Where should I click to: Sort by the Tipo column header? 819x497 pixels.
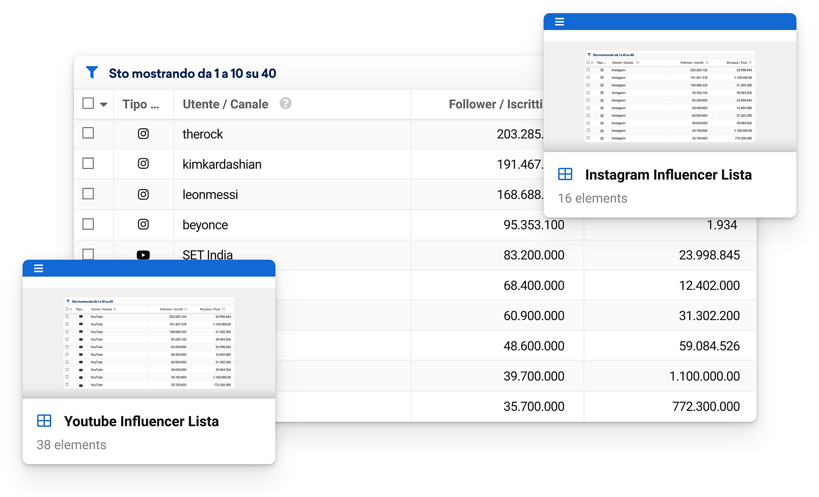point(141,104)
